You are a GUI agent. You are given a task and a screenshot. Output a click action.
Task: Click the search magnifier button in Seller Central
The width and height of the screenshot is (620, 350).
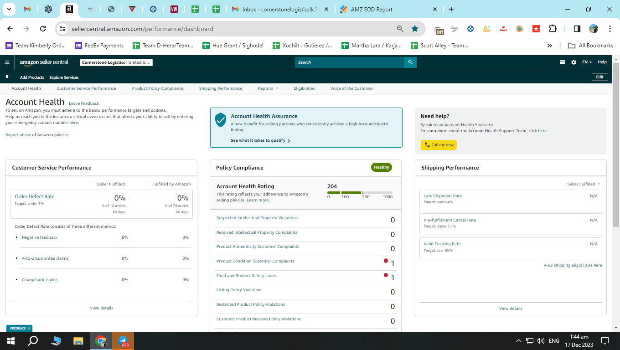point(410,62)
